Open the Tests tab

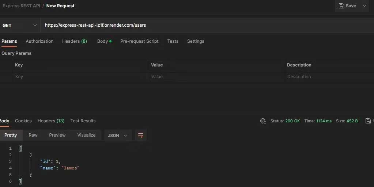pos(173,41)
